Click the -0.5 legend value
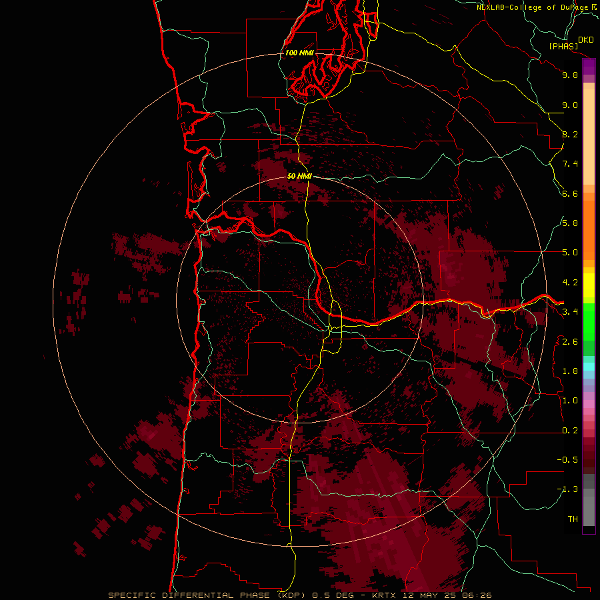Image resolution: width=600 pixels, height=600 pixels. tap(567, 460)
